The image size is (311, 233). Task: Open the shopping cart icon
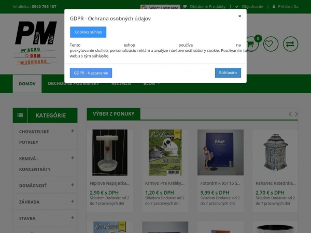(x=251, y=44)
